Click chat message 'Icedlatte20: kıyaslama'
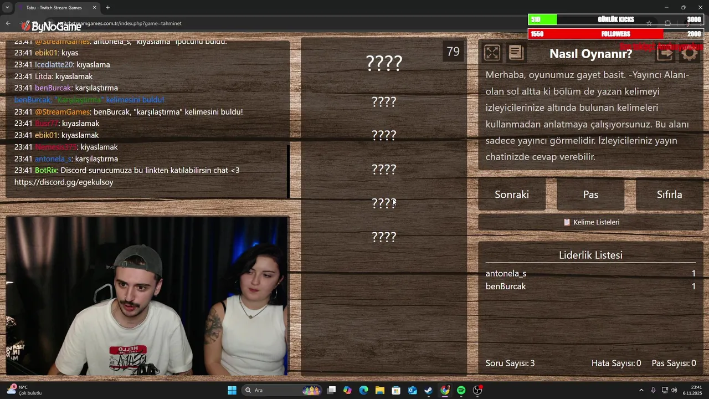The height and width of the screenshot is (399, 709). click(x=62, y=64)
